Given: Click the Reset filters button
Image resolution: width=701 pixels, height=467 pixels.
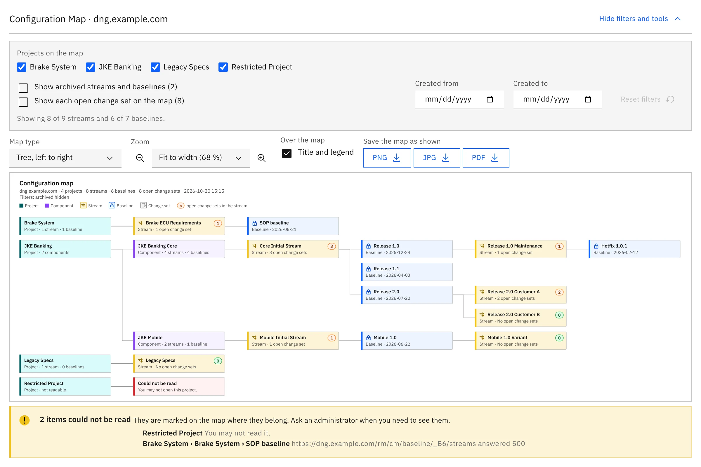Looking at the screenshot, I should tap(647, 99).
